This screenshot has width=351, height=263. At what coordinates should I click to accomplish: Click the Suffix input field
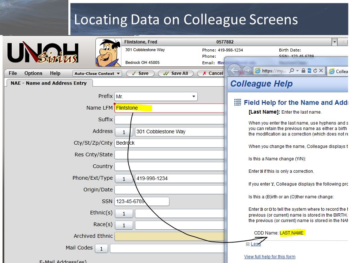pyautogui.click(x=169, y=120)
